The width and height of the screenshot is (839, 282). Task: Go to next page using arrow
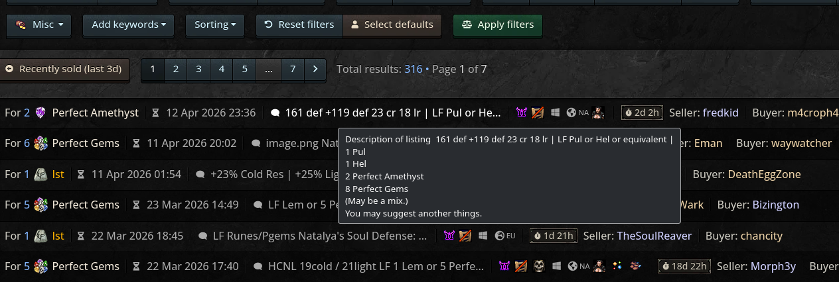pos(315,69)
